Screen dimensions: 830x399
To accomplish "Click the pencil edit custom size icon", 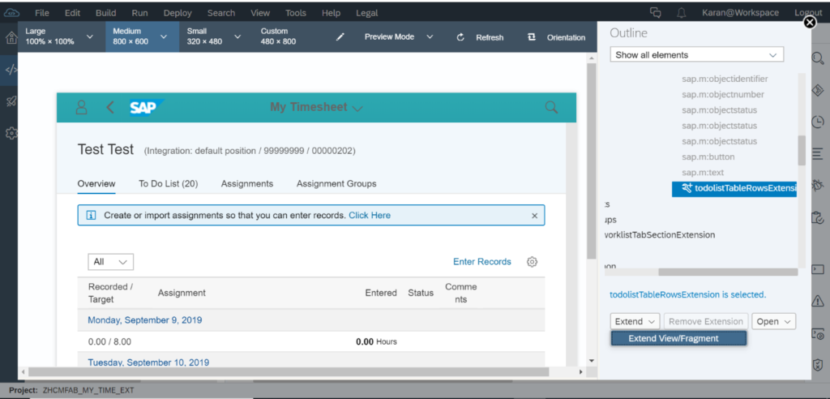I will click(340, 37).
